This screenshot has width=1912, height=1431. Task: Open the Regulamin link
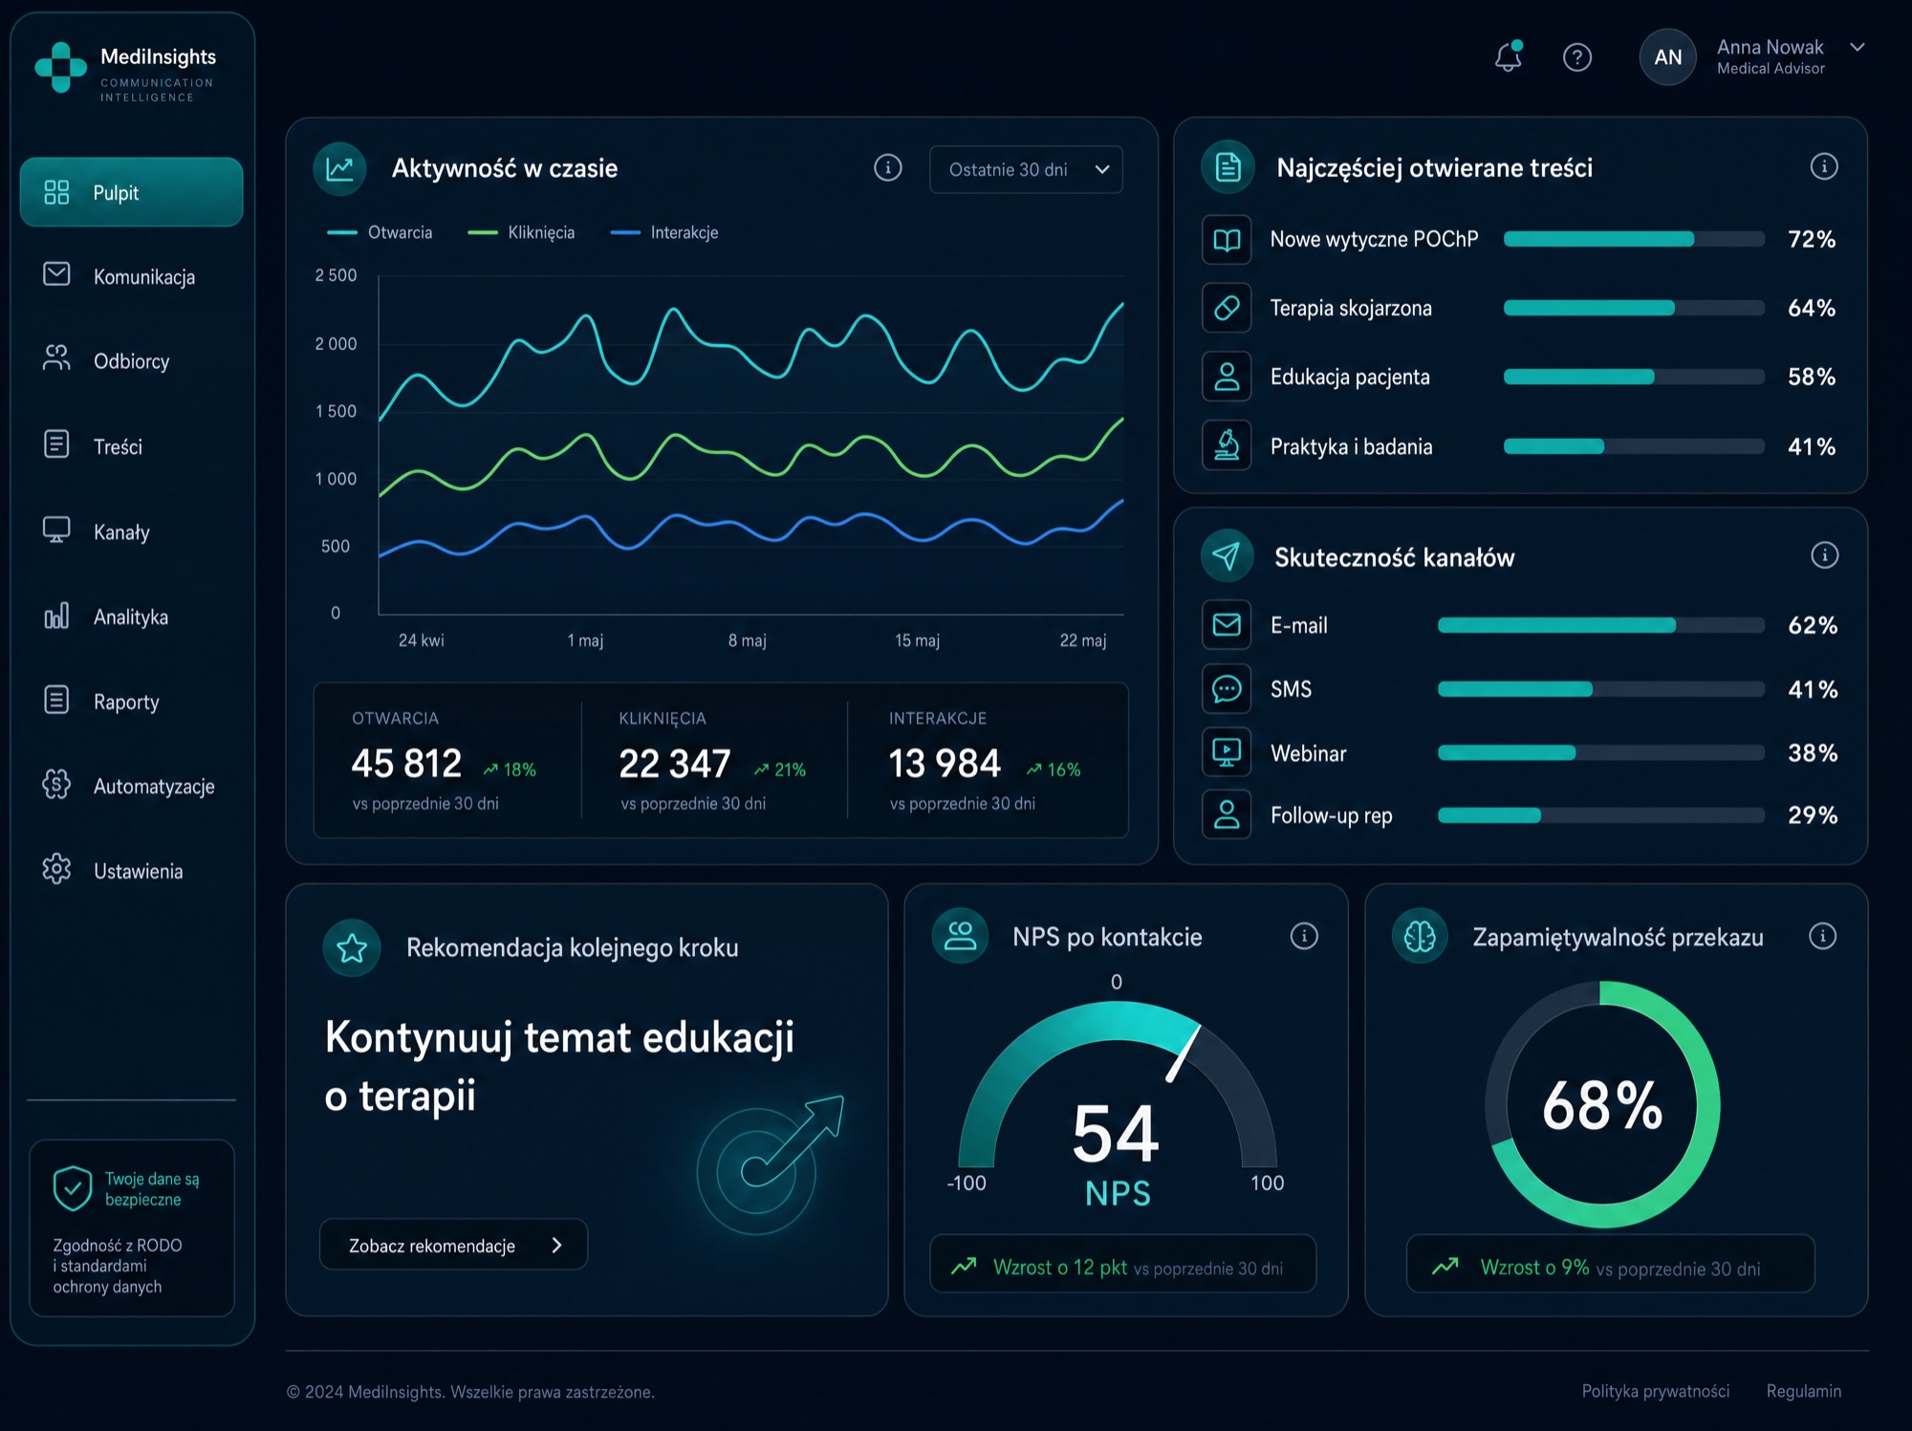click(1803, 1391)
